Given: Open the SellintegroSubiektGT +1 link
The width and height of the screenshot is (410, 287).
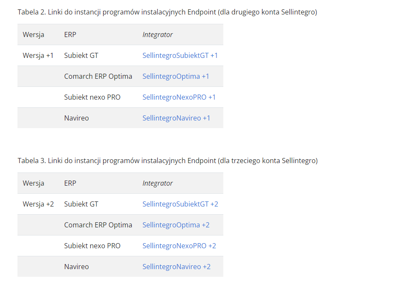Looking at the screenshot, I should [180, 55].
